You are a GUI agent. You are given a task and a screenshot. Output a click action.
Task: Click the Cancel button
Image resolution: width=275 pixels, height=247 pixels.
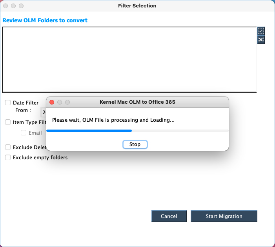point(169,216)
